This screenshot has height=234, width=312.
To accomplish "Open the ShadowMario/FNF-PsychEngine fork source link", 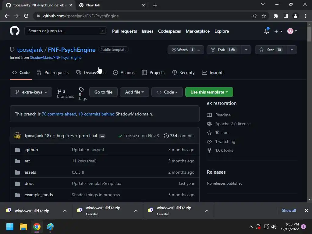I will pyautogui.click(x=55, y=58).
